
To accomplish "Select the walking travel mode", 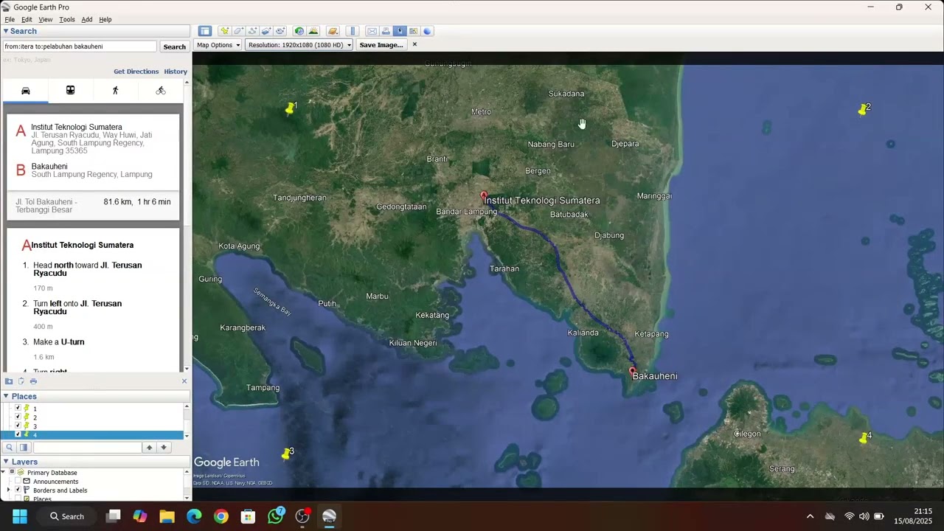I will (115, 90).
